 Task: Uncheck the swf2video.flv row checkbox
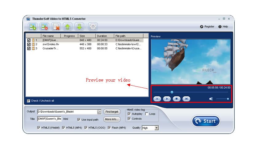point(29,44)
